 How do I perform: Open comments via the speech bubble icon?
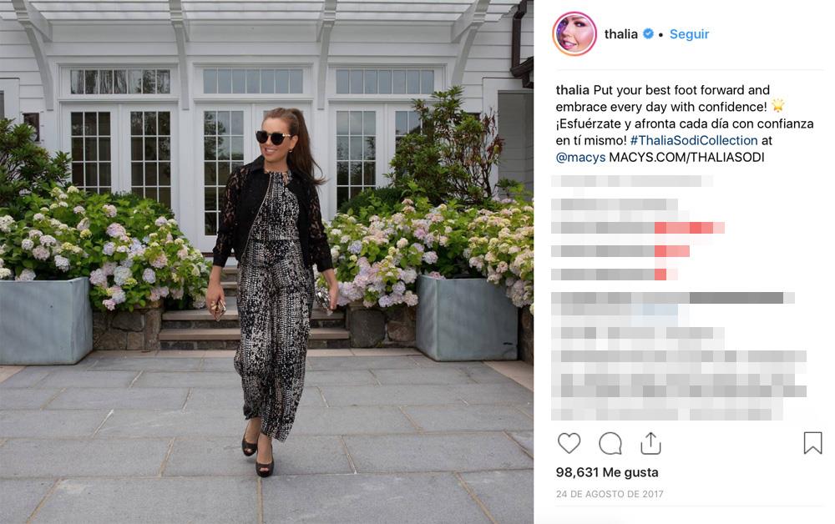610,443
